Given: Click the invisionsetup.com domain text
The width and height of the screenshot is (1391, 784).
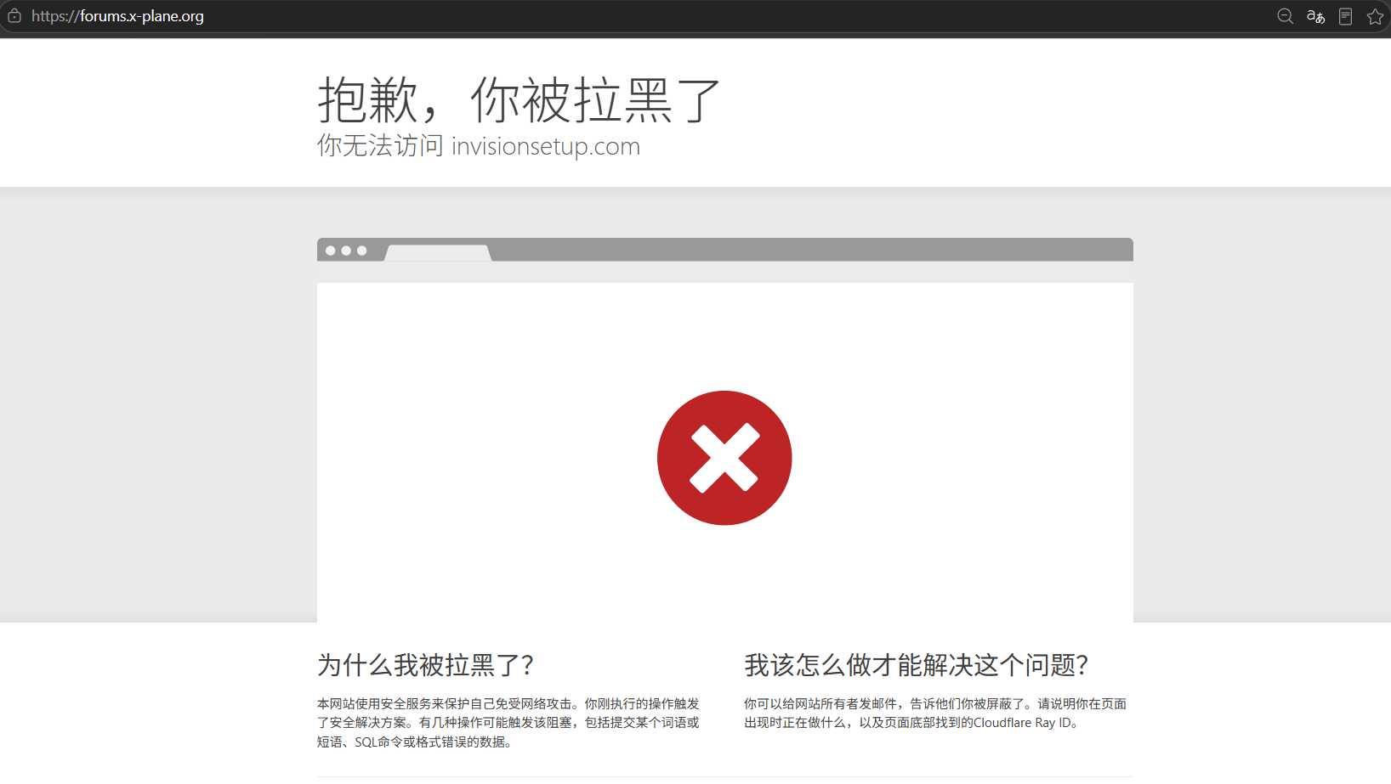Looking at the screenshot, I should pyautogui.click(x=546, y=146).
